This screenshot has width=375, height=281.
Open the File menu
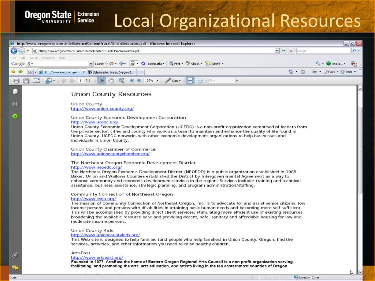pyautogui.click(x=14, y=58)
